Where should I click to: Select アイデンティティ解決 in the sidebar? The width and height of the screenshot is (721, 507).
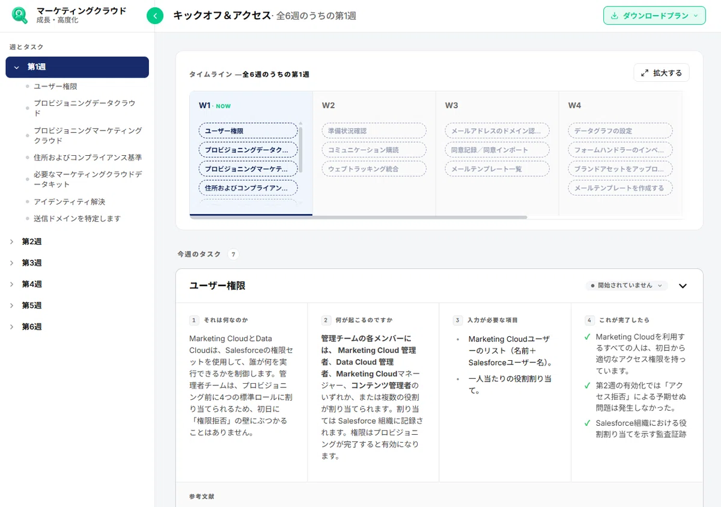click(x=69, y=201)
